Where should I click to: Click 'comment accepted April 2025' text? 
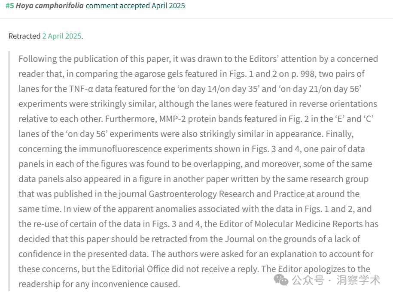pos(135,6)
